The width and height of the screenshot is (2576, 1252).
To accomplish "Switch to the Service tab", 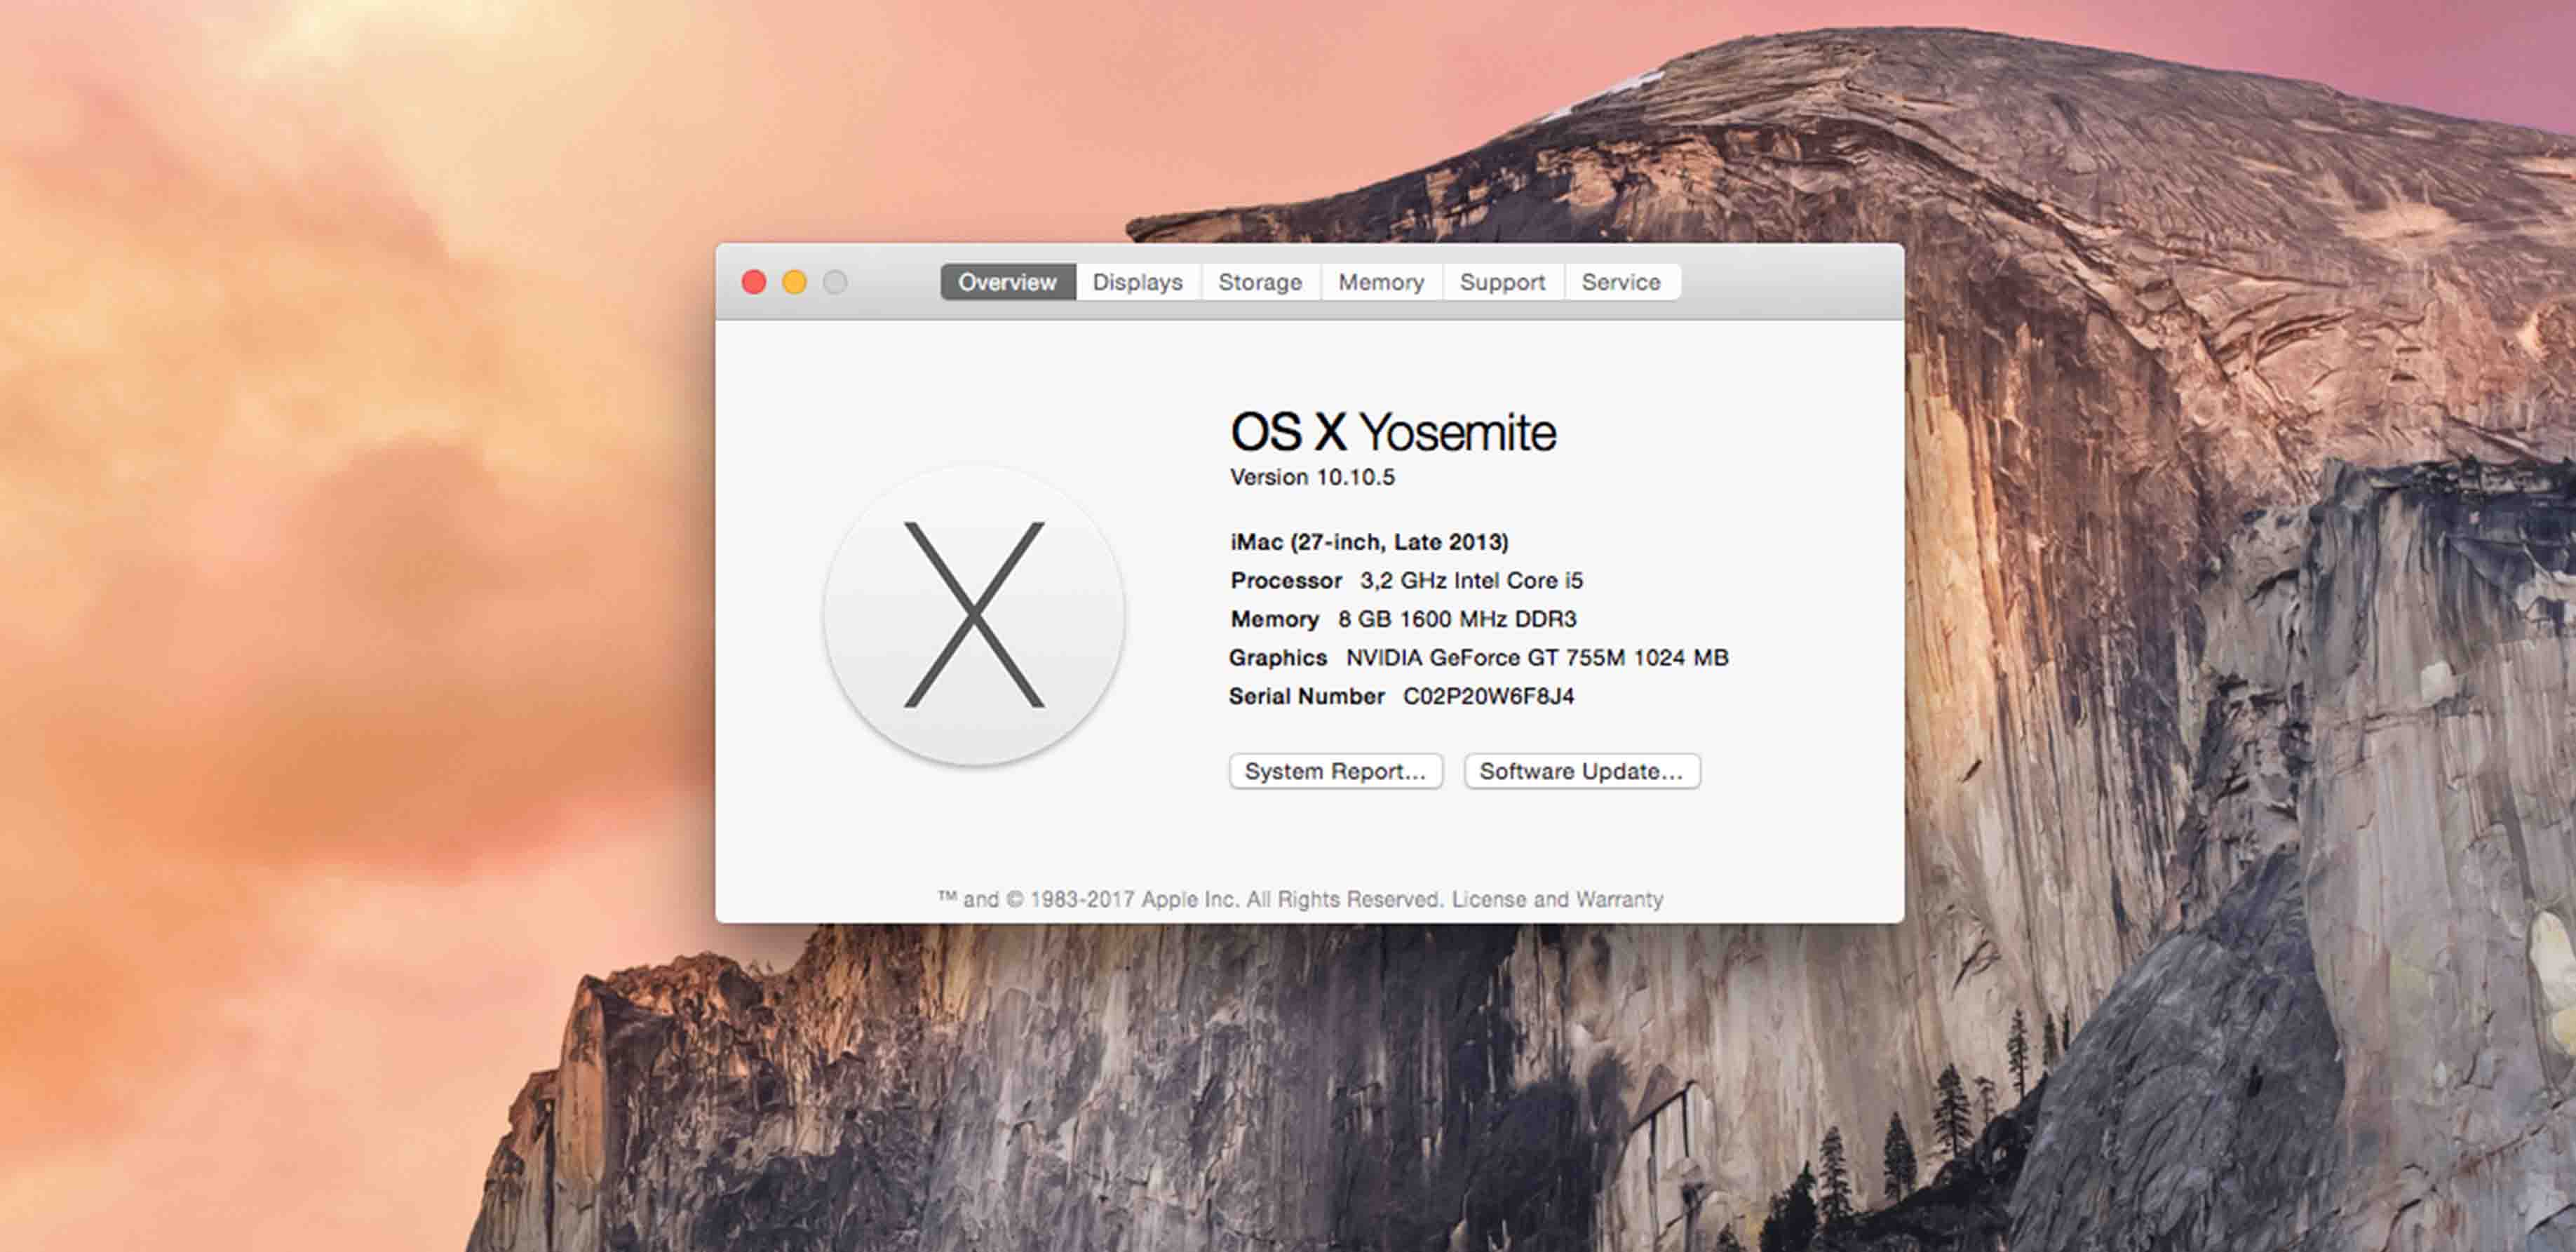I will click(1620, 282).
